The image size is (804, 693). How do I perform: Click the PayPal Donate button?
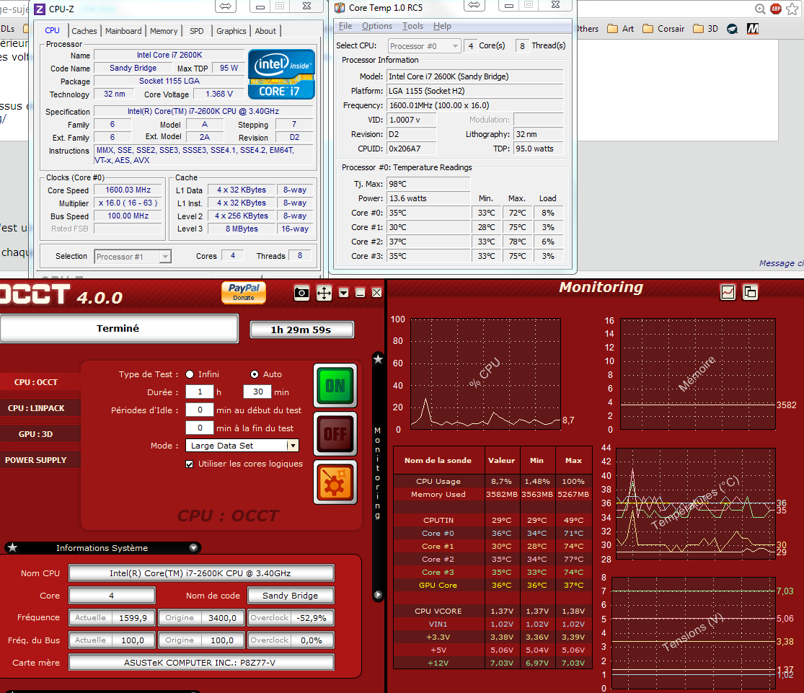[x=244, y=292]
